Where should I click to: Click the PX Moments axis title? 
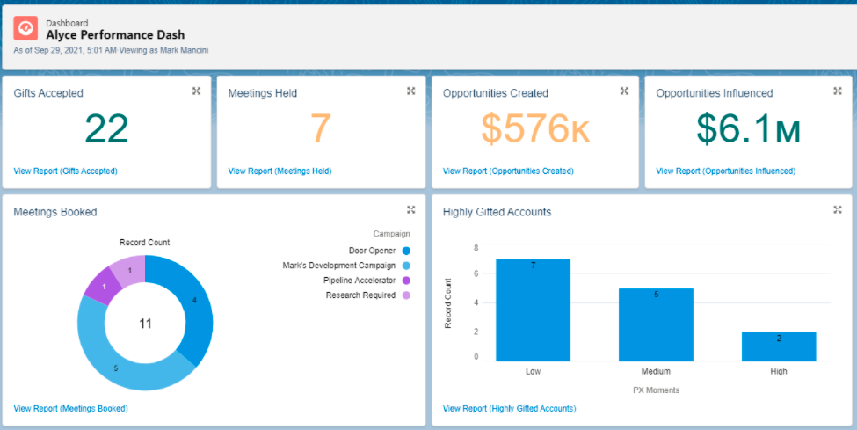click(656, 390)
